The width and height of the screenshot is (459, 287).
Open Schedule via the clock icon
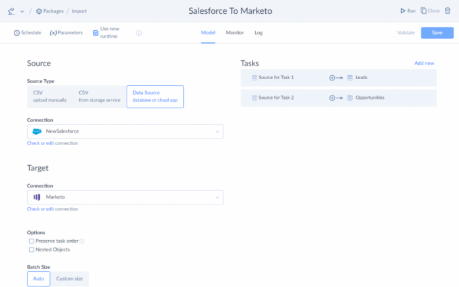tap(17, 32)
